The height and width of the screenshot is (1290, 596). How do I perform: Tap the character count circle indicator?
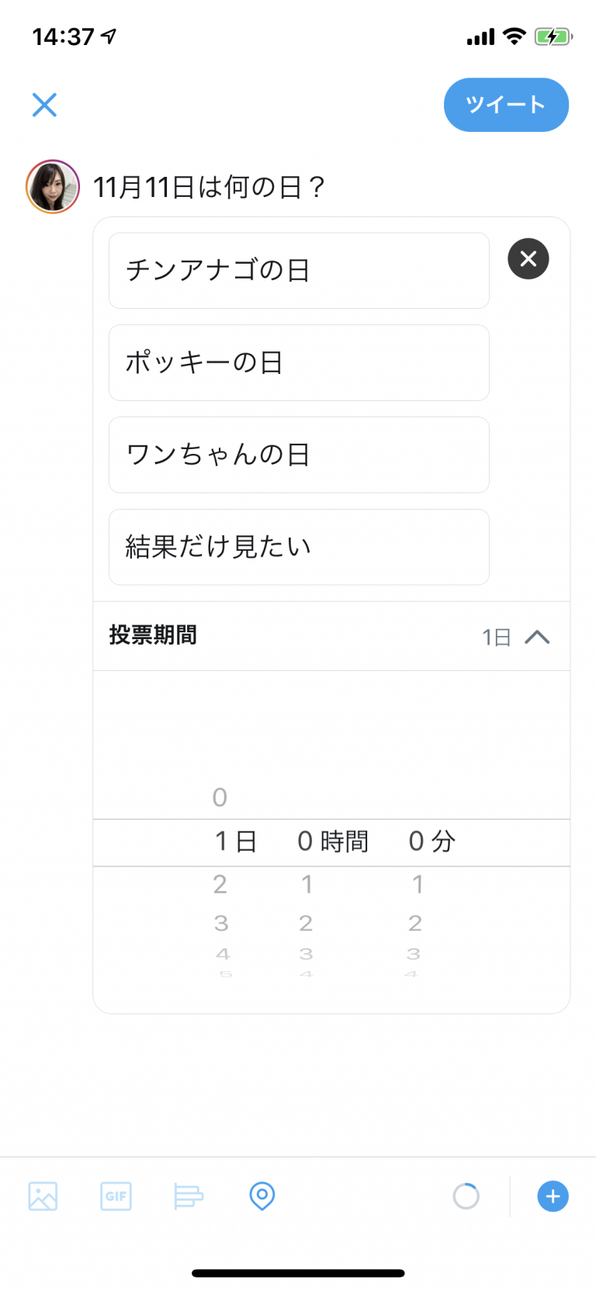[x=466, y=1196]
